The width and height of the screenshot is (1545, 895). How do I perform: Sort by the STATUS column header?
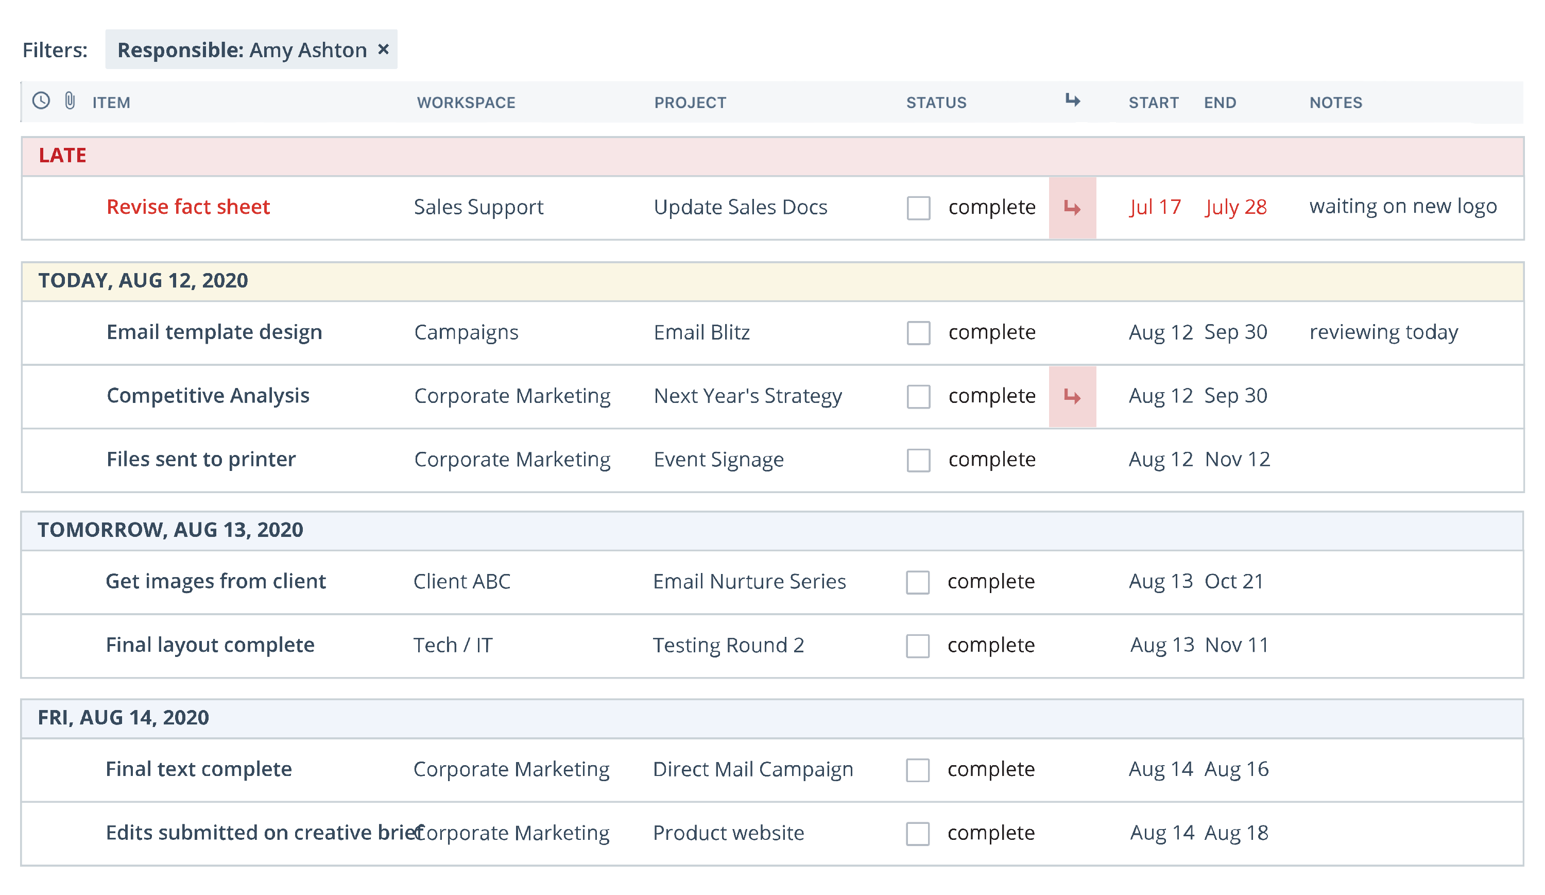[936, 103]
